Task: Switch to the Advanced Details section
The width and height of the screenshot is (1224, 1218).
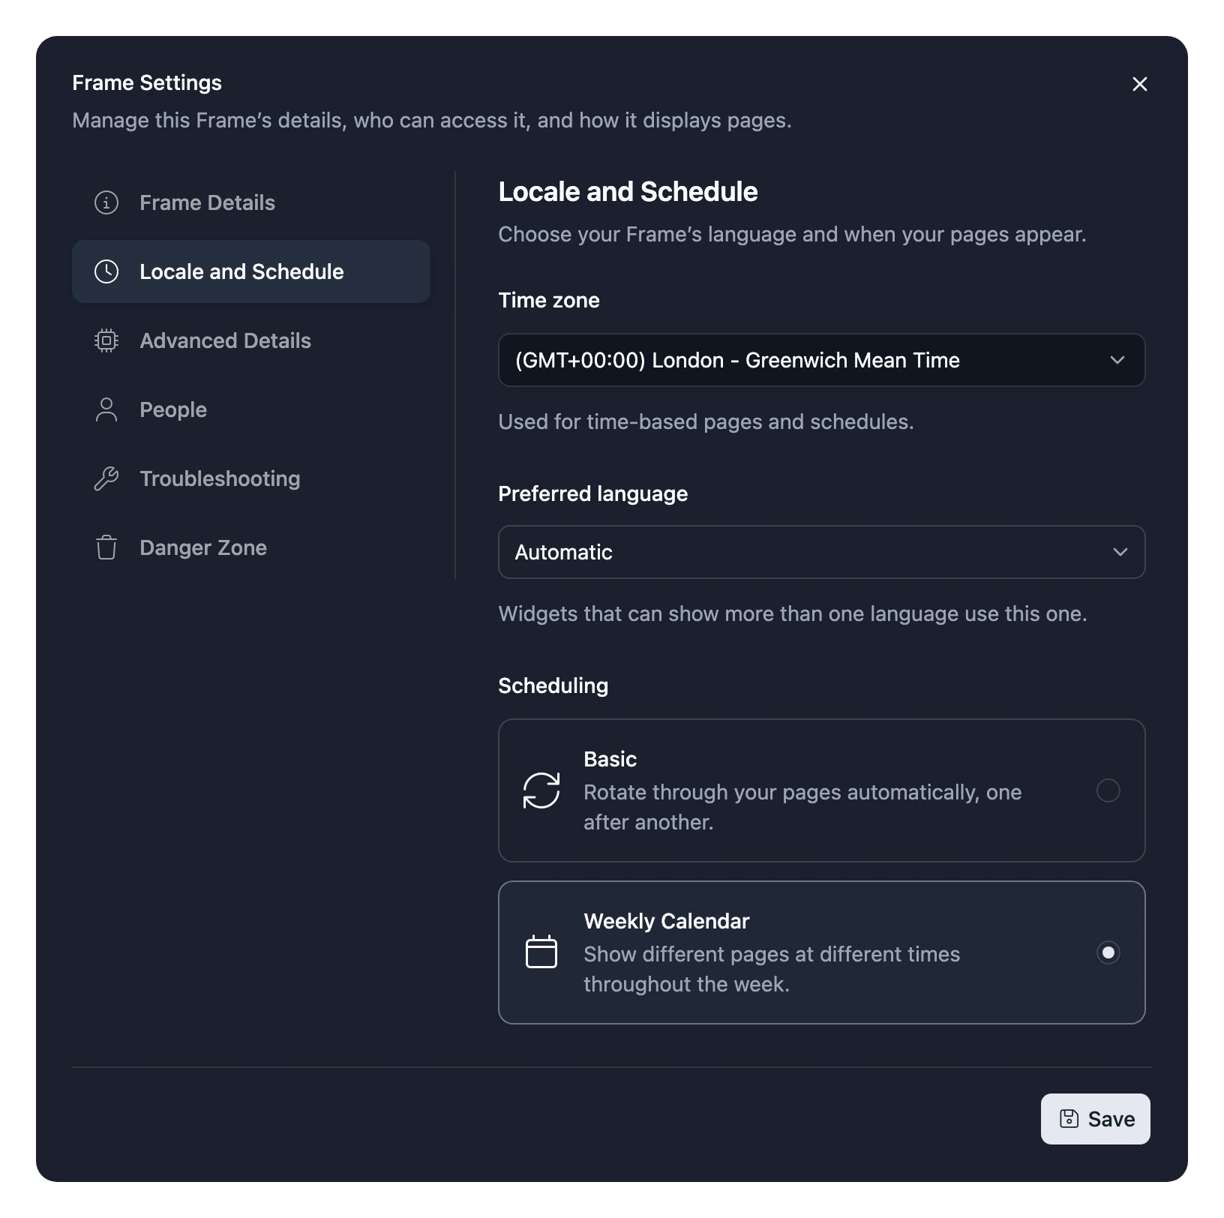Action: (251, 340)
